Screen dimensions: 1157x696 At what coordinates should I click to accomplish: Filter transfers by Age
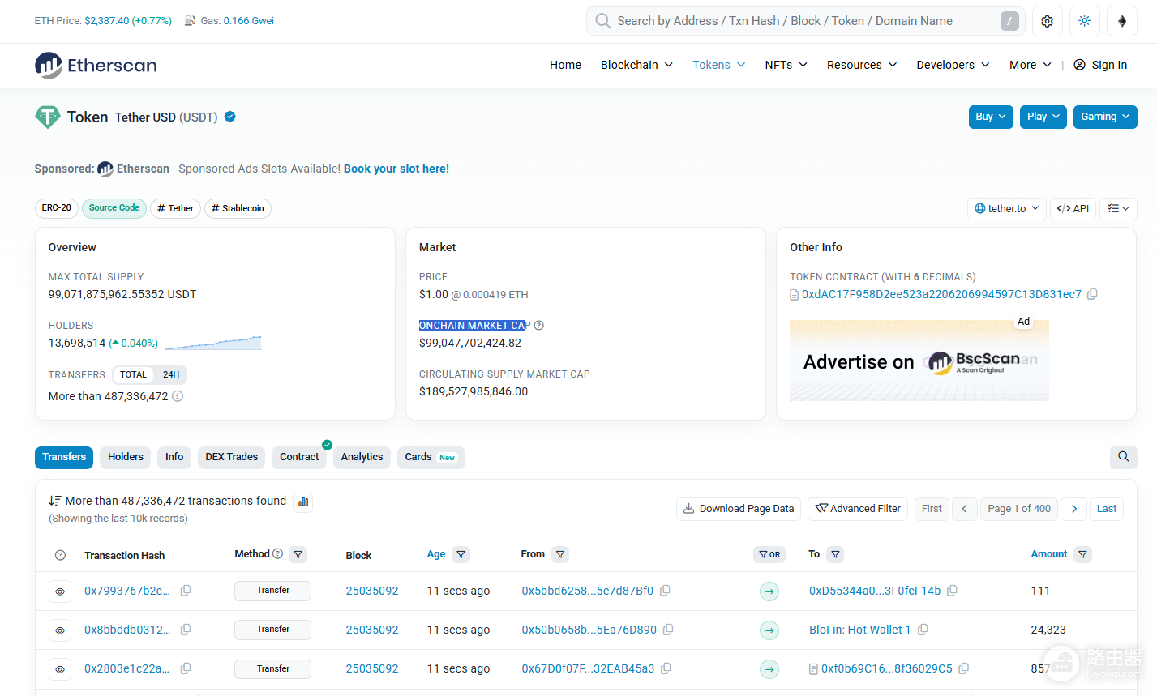[461, 554]
